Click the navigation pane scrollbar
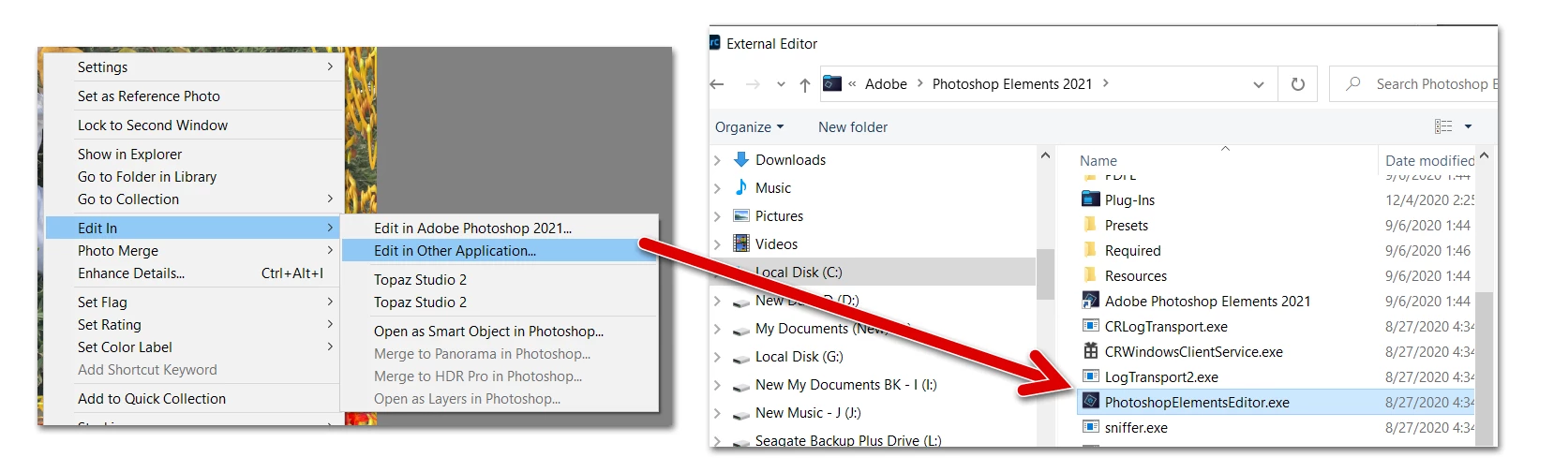The height and width of the screenshot is (472, 1554). (1045, 273)
